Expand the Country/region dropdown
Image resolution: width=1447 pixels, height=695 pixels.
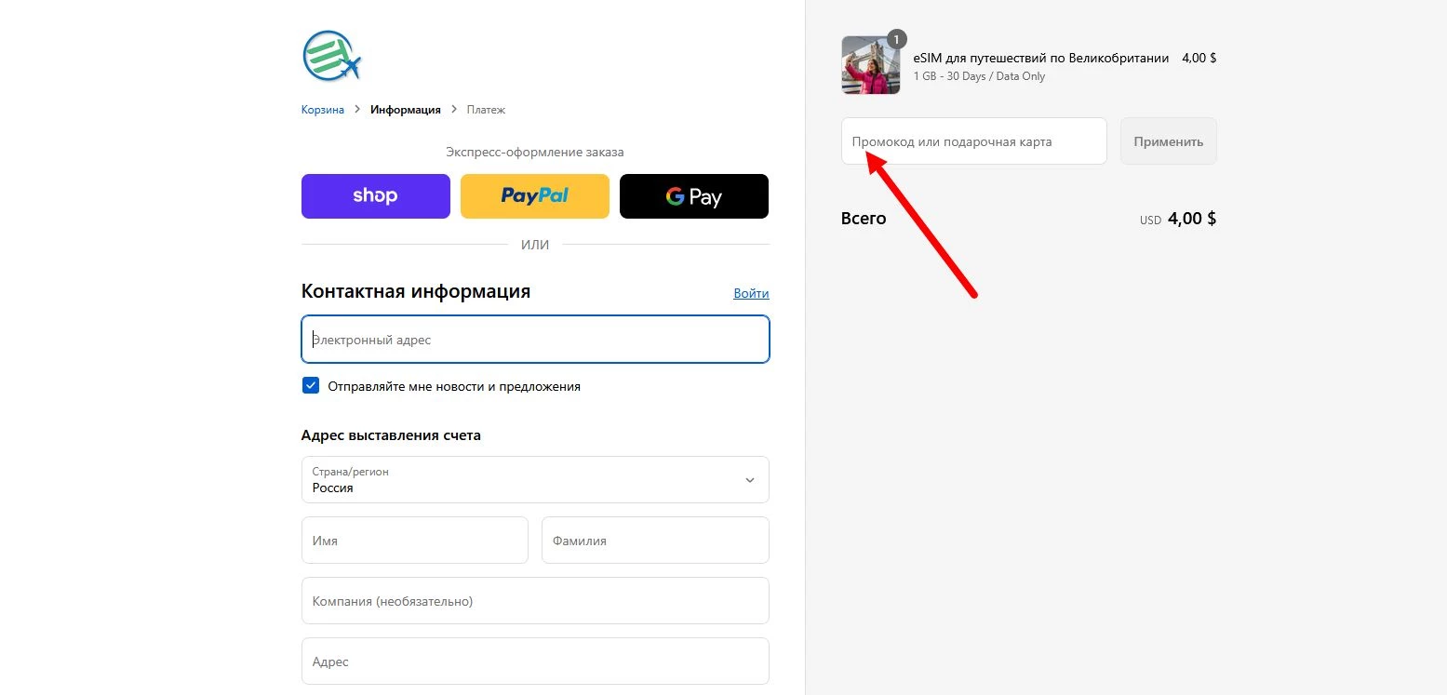pyautogui.click(x=534, y=479)
